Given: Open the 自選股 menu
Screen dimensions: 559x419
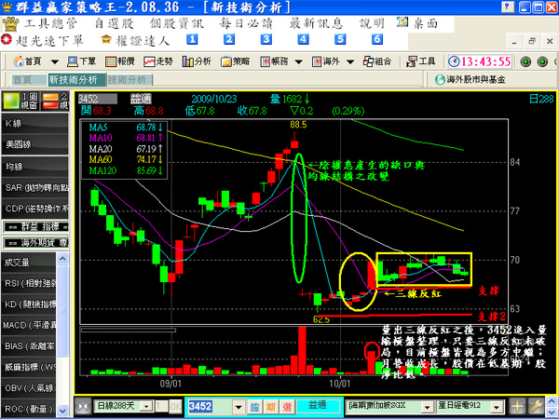Looking at the screenshot, I should 114,23.
